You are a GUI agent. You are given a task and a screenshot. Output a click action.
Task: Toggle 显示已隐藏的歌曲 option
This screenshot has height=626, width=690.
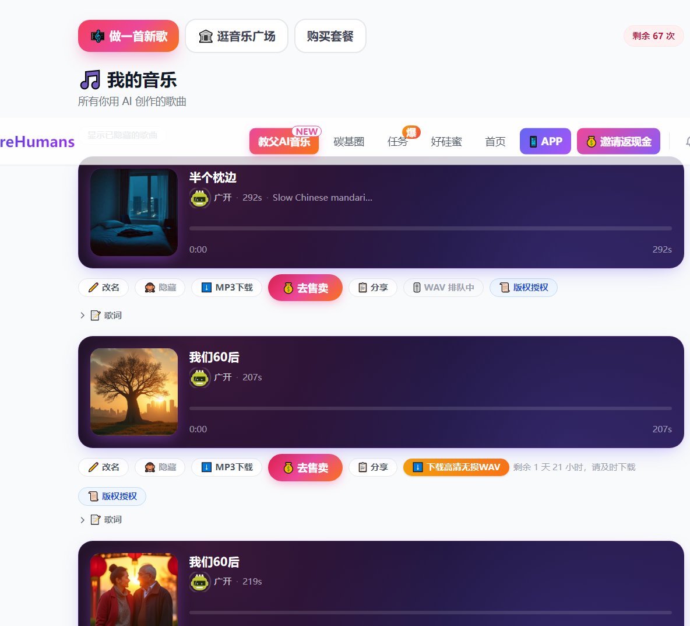coord(122,135)
